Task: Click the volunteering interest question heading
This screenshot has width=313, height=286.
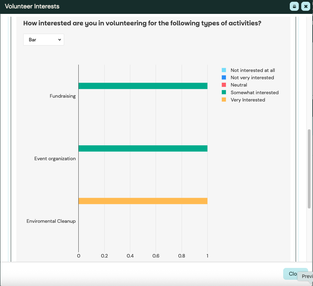Action: (x=142, y=23)
